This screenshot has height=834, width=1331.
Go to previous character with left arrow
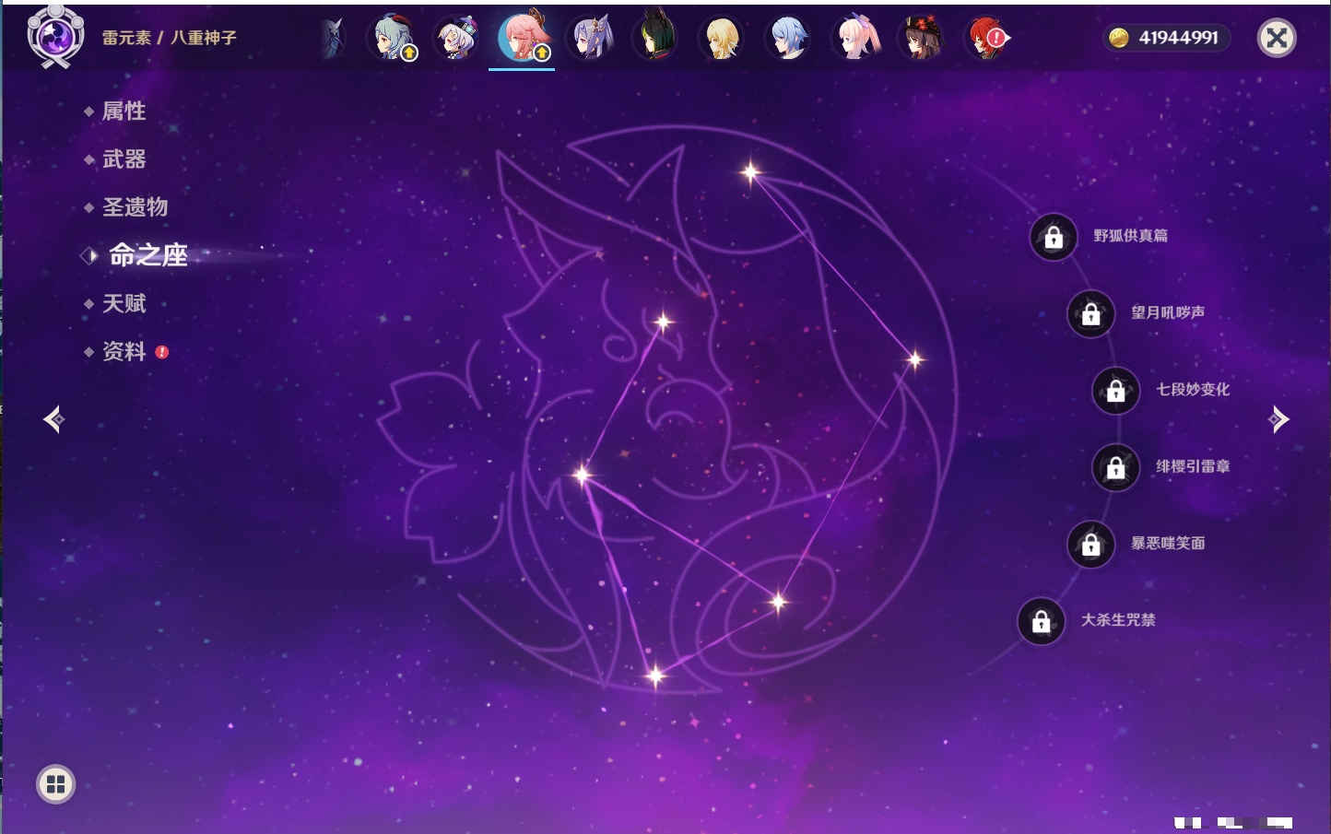54,419
